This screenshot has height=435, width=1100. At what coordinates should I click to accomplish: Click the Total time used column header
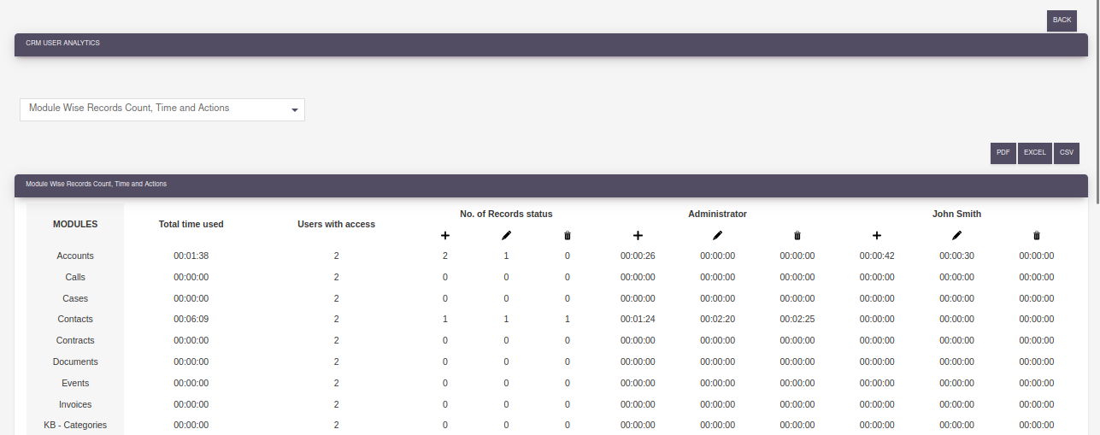(x=191, y=225)
